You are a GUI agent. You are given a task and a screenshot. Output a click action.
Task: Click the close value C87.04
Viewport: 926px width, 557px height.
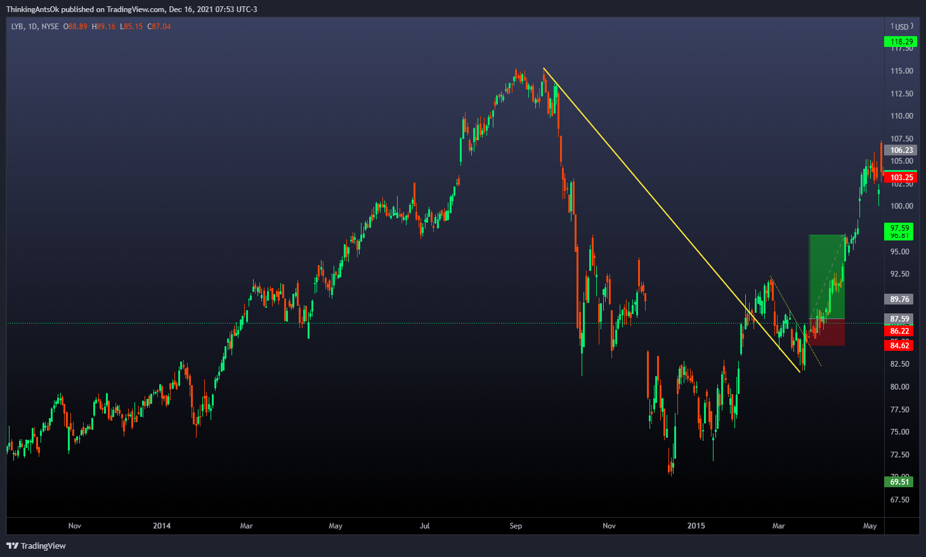[x=159, y=27]
